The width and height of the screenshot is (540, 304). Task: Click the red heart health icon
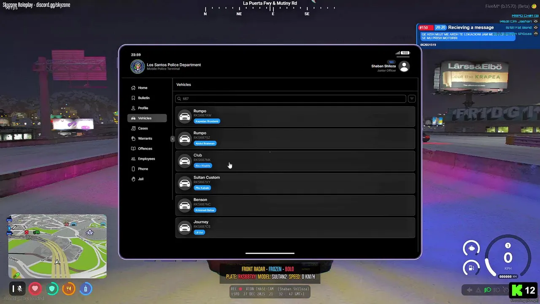(x=35, y=289)
